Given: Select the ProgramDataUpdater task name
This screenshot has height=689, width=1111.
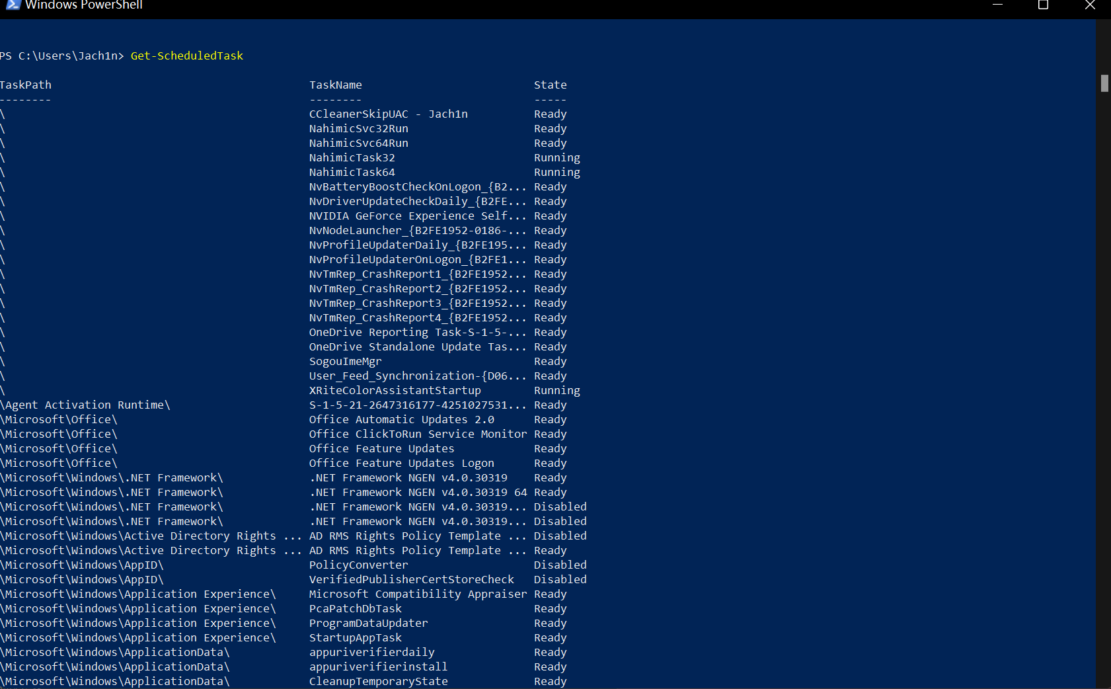Looking at the screenshot, I should (369, 623).
